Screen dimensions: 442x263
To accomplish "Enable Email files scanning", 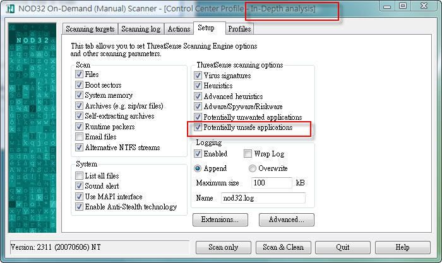I will (x=79, y=137).
